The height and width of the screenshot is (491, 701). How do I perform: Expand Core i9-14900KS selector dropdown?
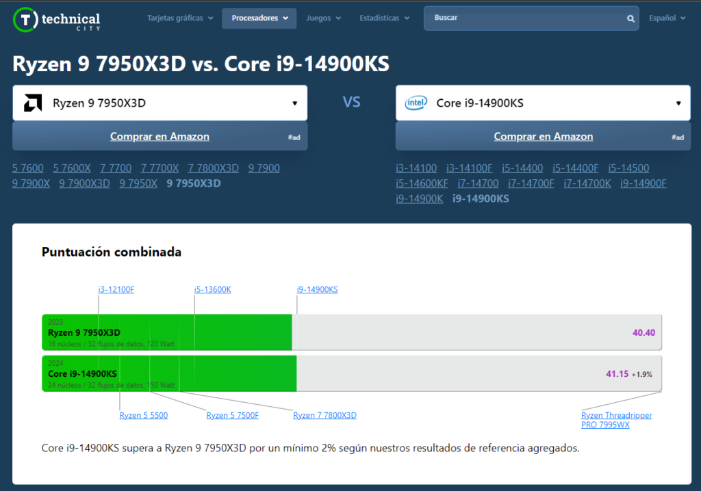[x=543, y=103]
